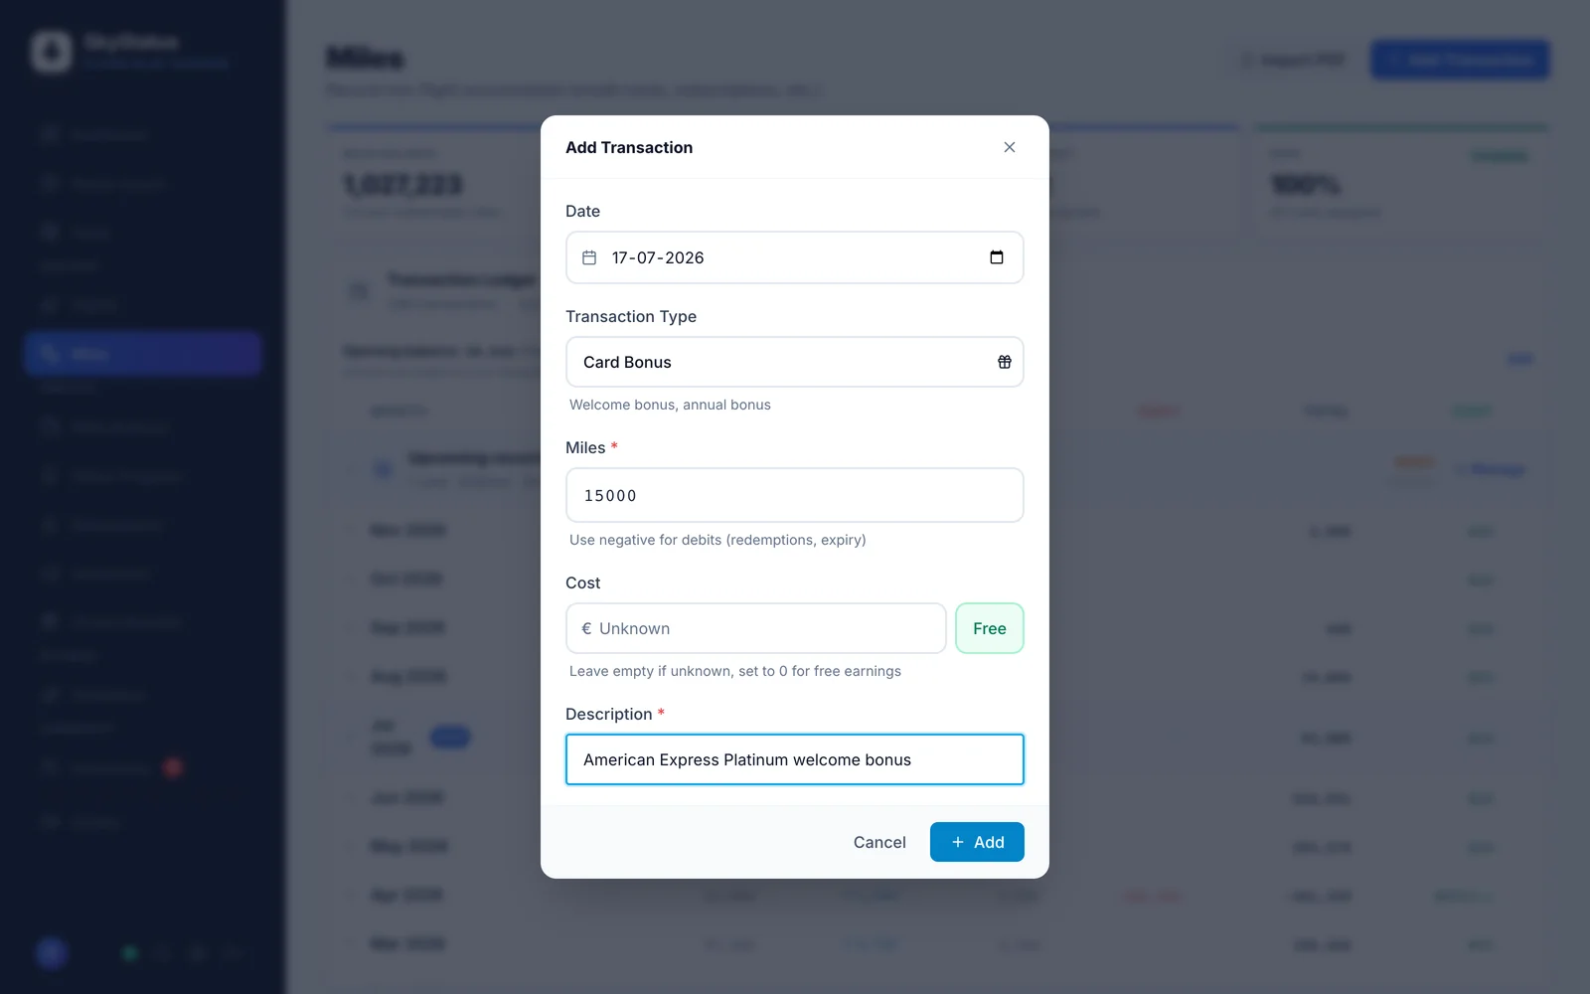Viewport: 1590px width, 994px height.
Task: Click the Cost Unknown input field
Action: (756, 628)
